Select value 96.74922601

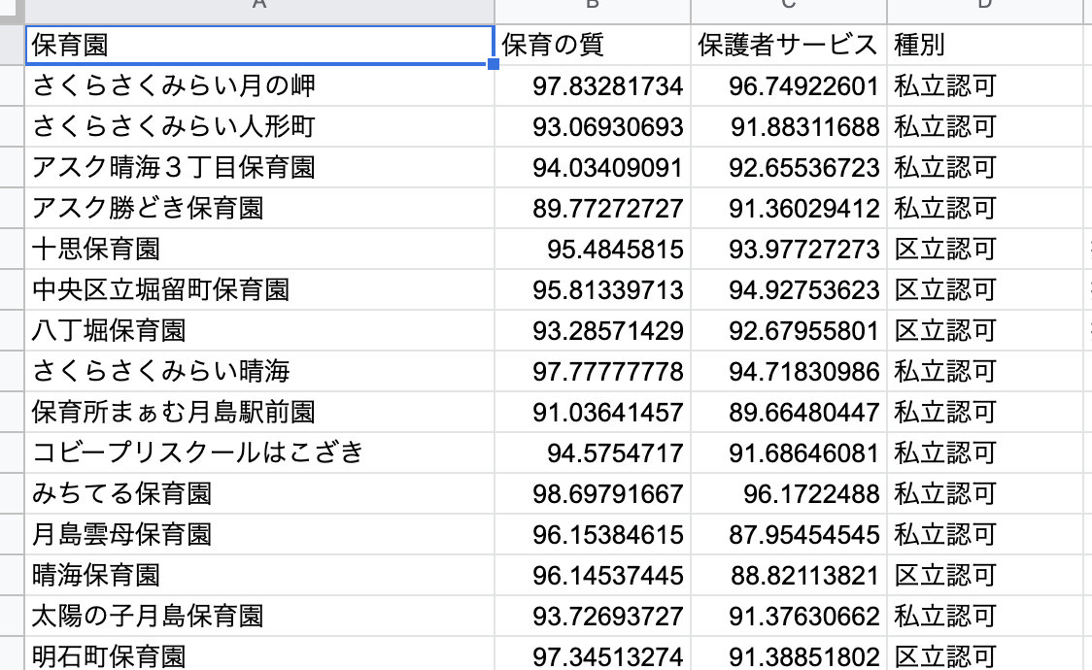click(788, 86)
